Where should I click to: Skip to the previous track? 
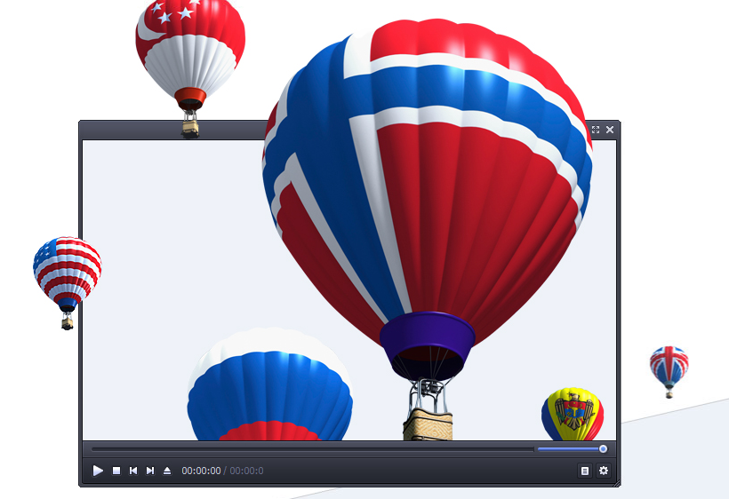[133, 471]
